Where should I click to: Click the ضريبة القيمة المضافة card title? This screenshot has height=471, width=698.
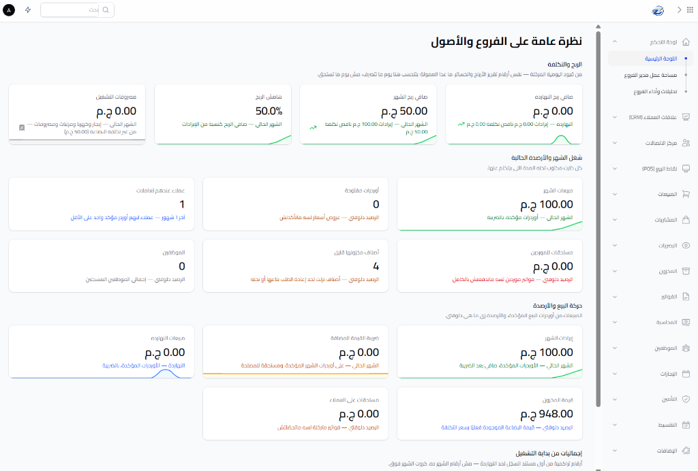(x=354, y=338)
